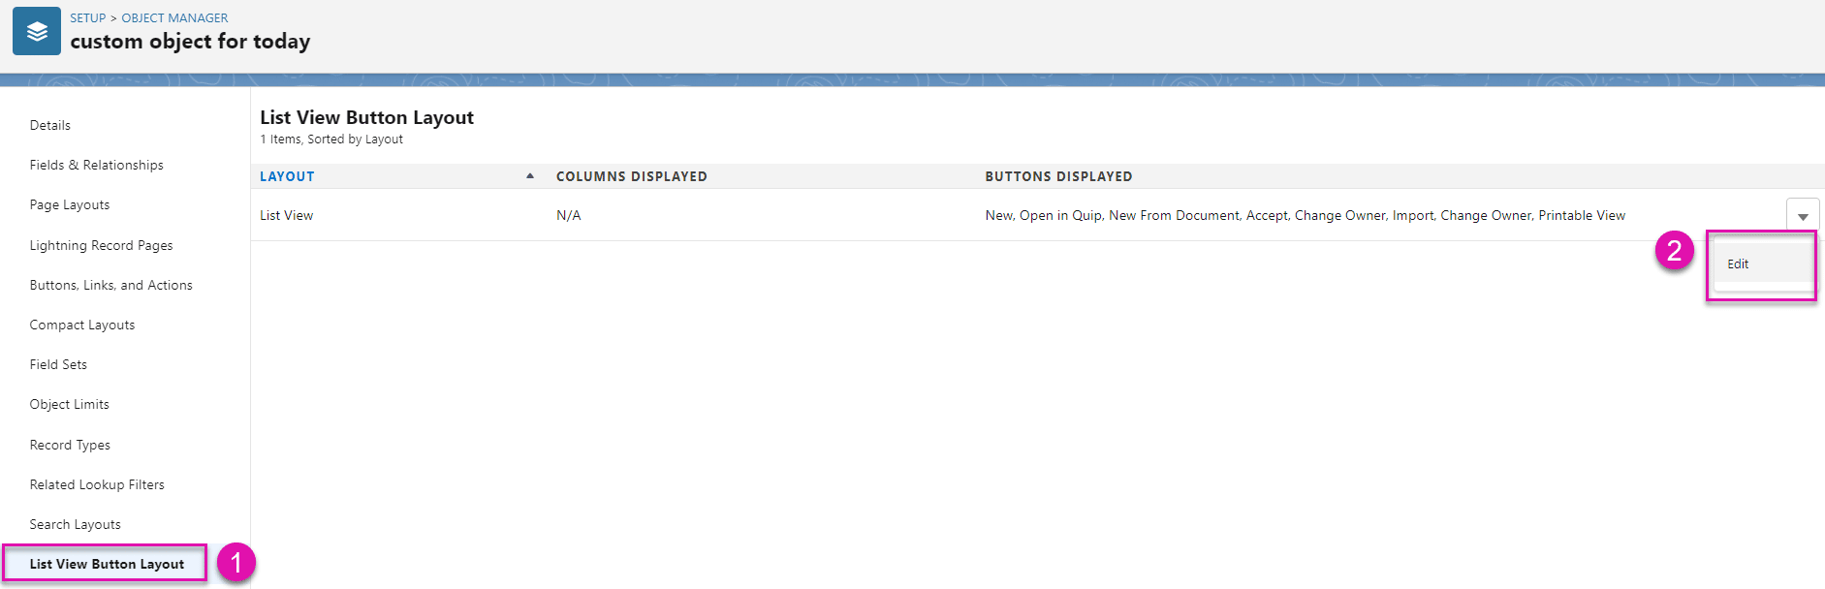Open the Field Sets section
The height and width of the screenshot is (589, 1825).
58,365
